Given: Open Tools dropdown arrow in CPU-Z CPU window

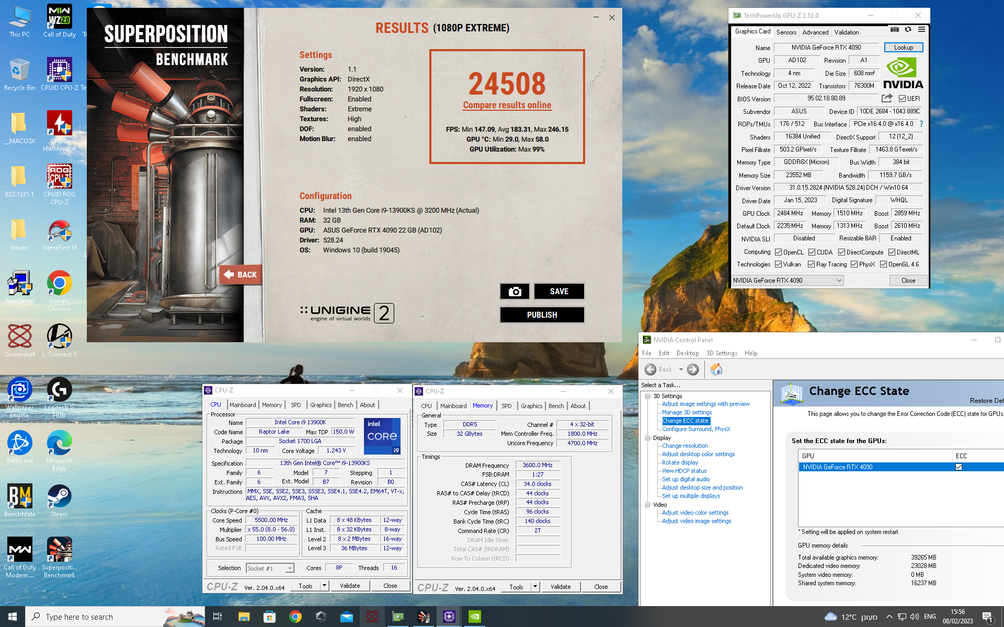Looking at the screenshot, I should (x=325, y=586).
